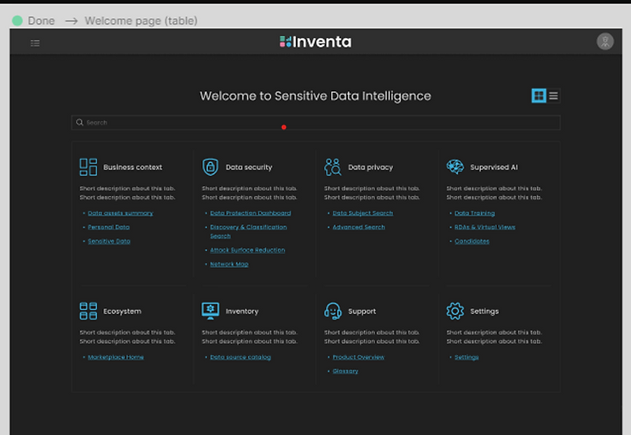This screenshot has height=435, width=631.
Task: Open Marketplace Home link
Action: tap(116, 357)
